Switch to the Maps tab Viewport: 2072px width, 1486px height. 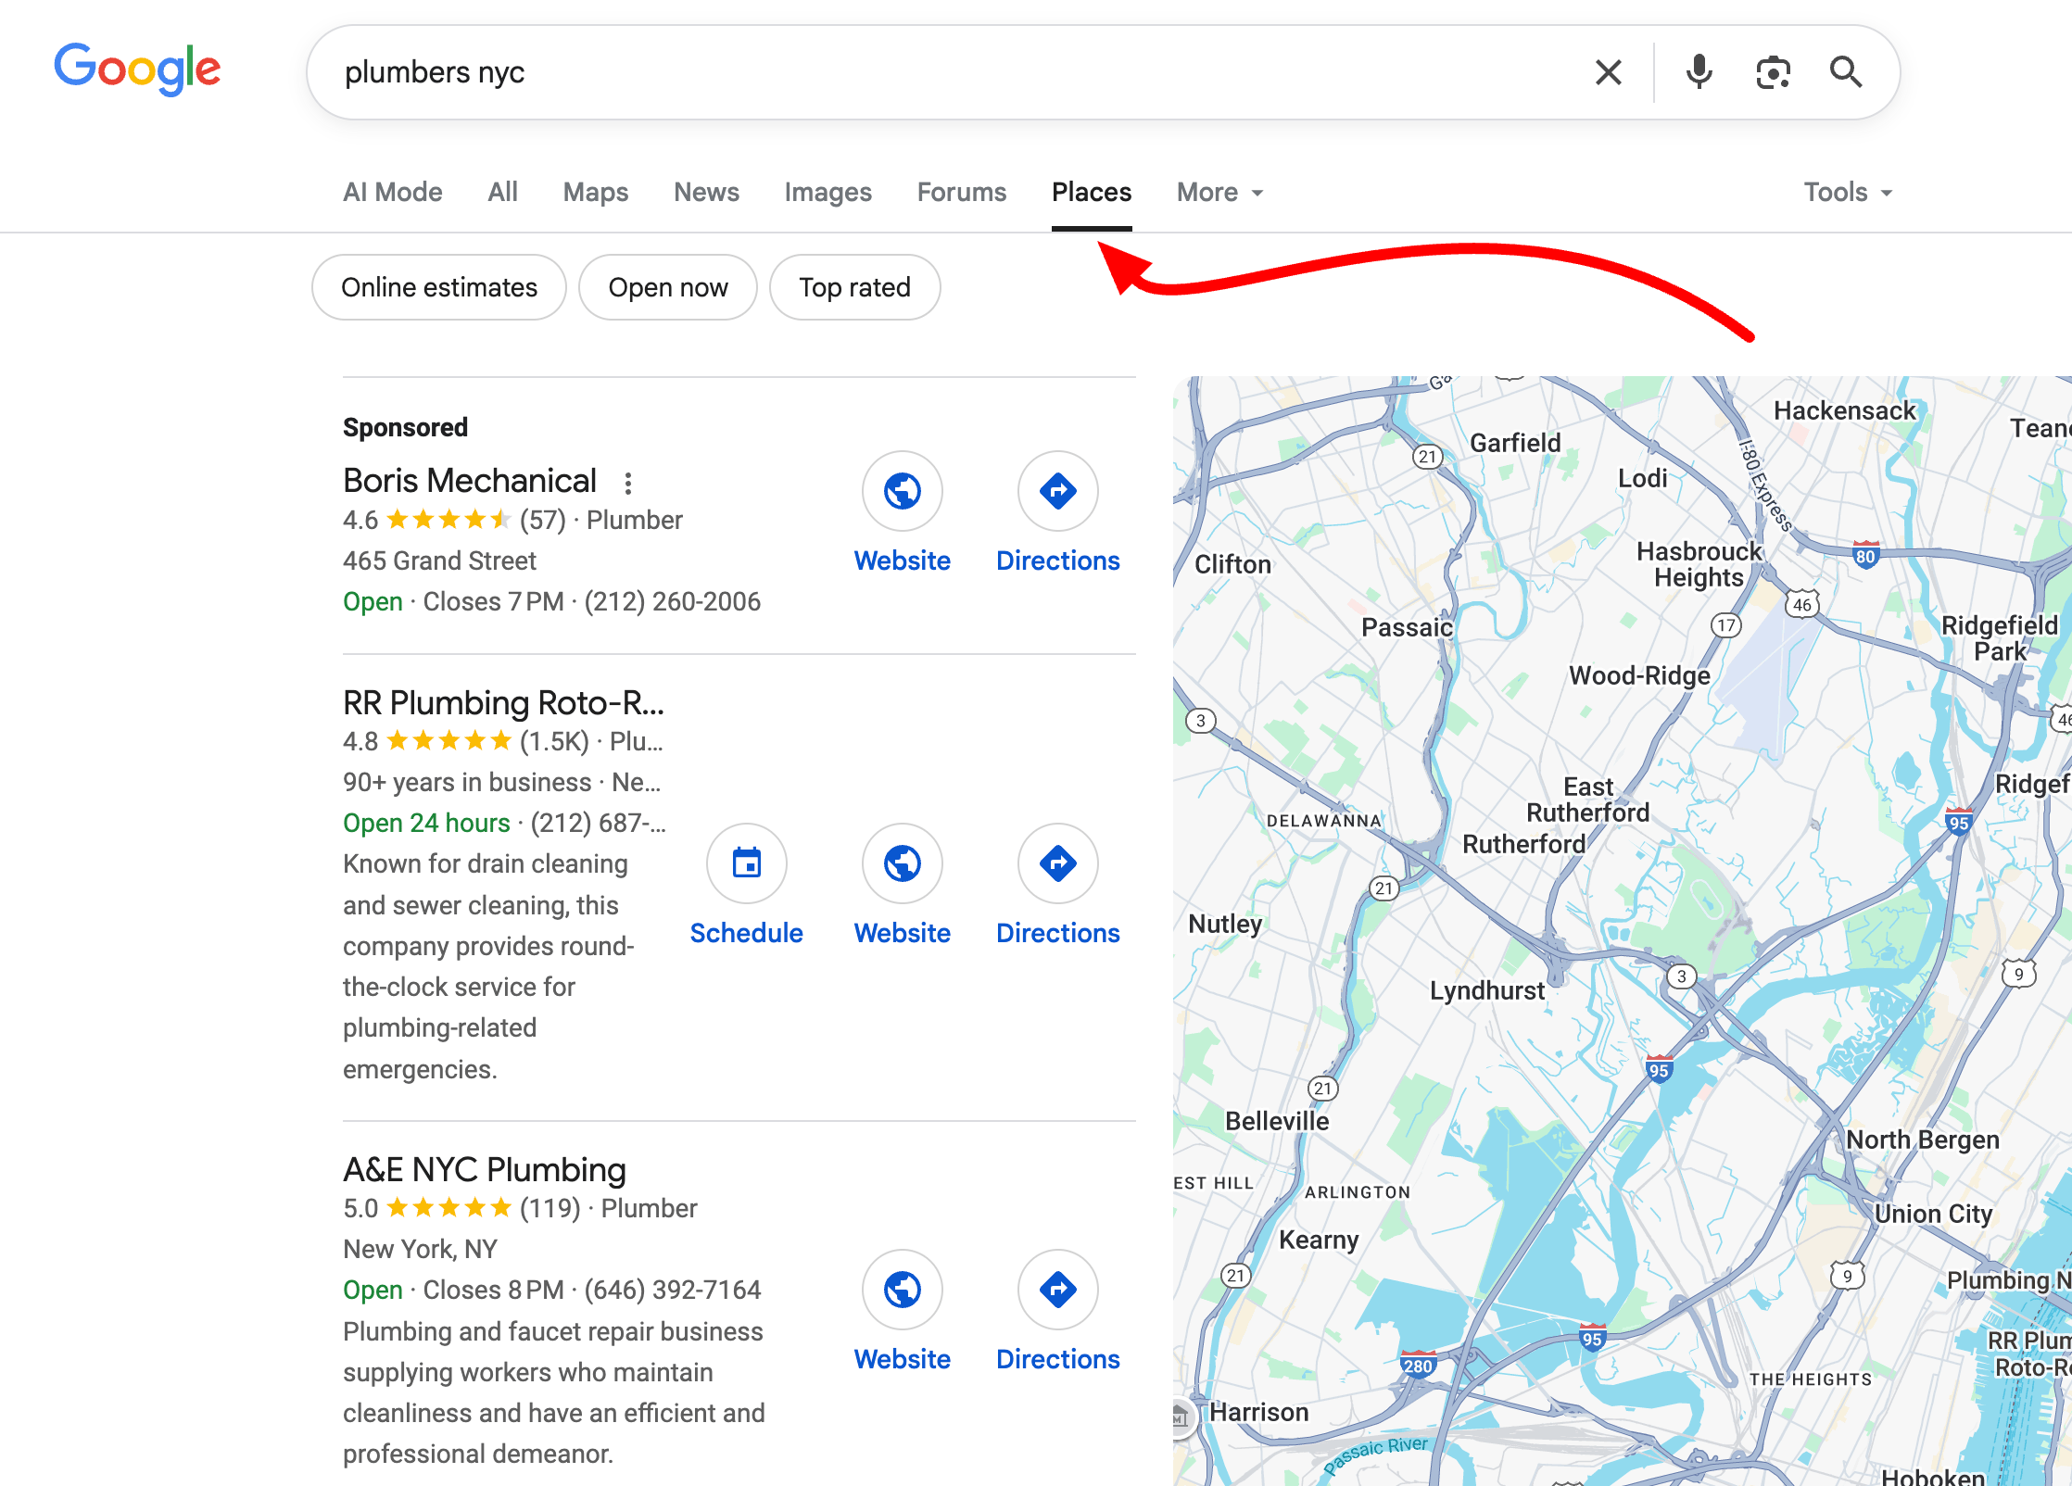[x=595, y=193]
